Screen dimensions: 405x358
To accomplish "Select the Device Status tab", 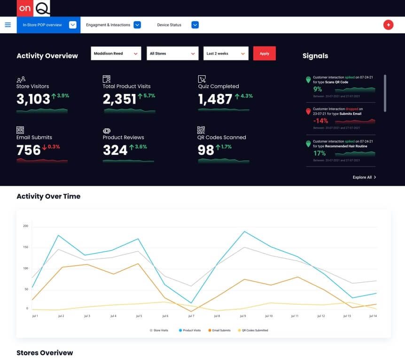I will [177, 25].
